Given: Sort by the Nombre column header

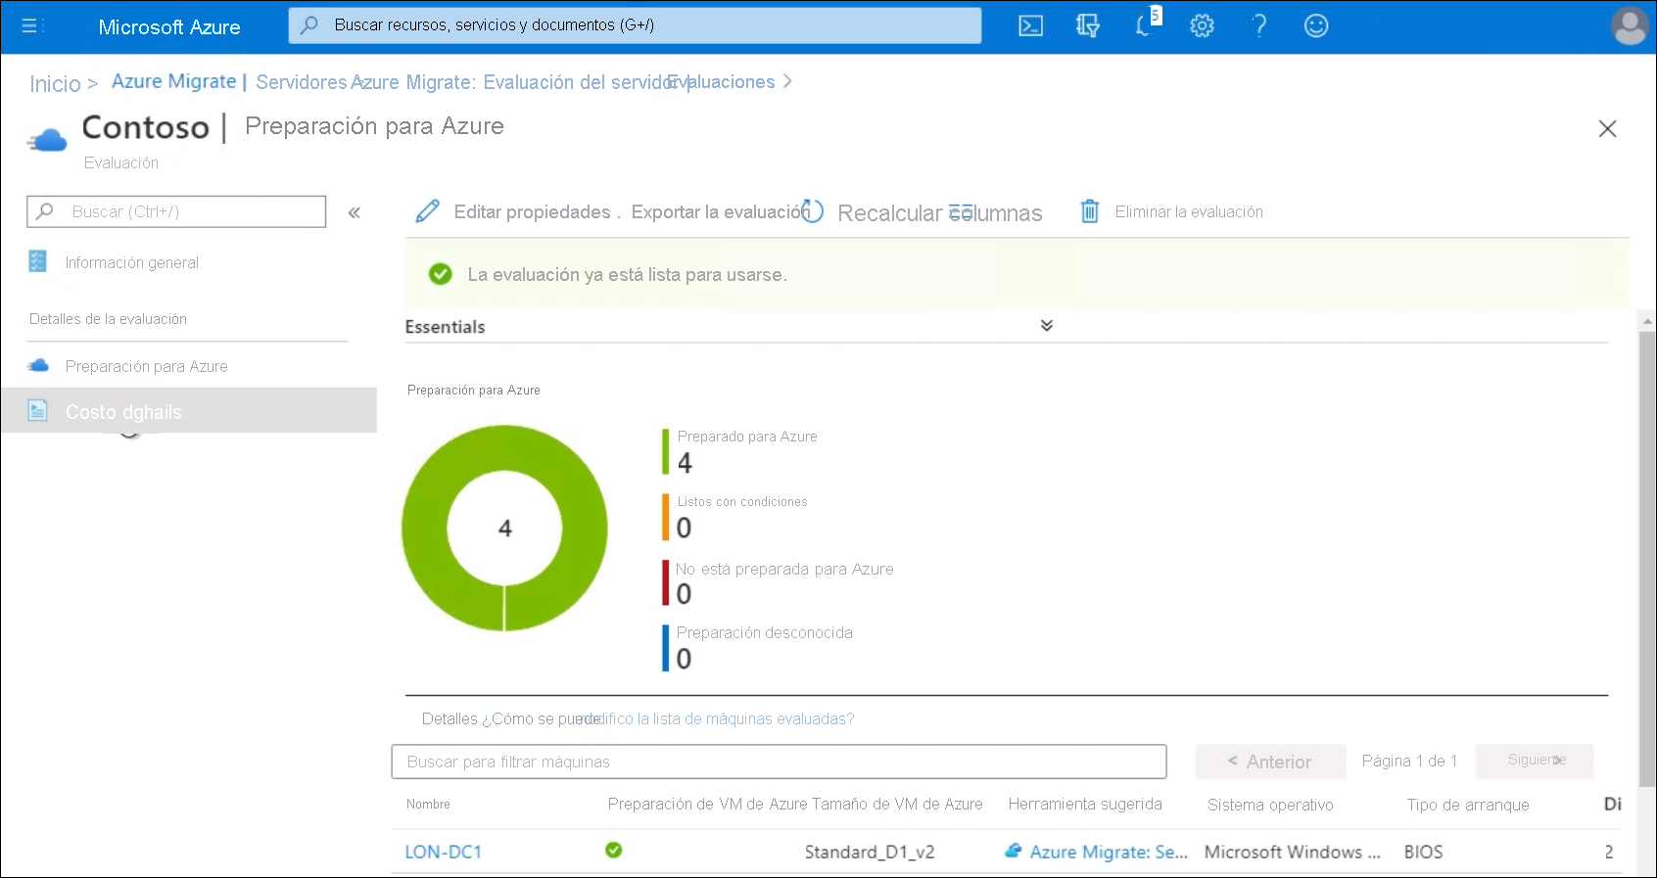Looking at the screenshot, I should 428,804.
